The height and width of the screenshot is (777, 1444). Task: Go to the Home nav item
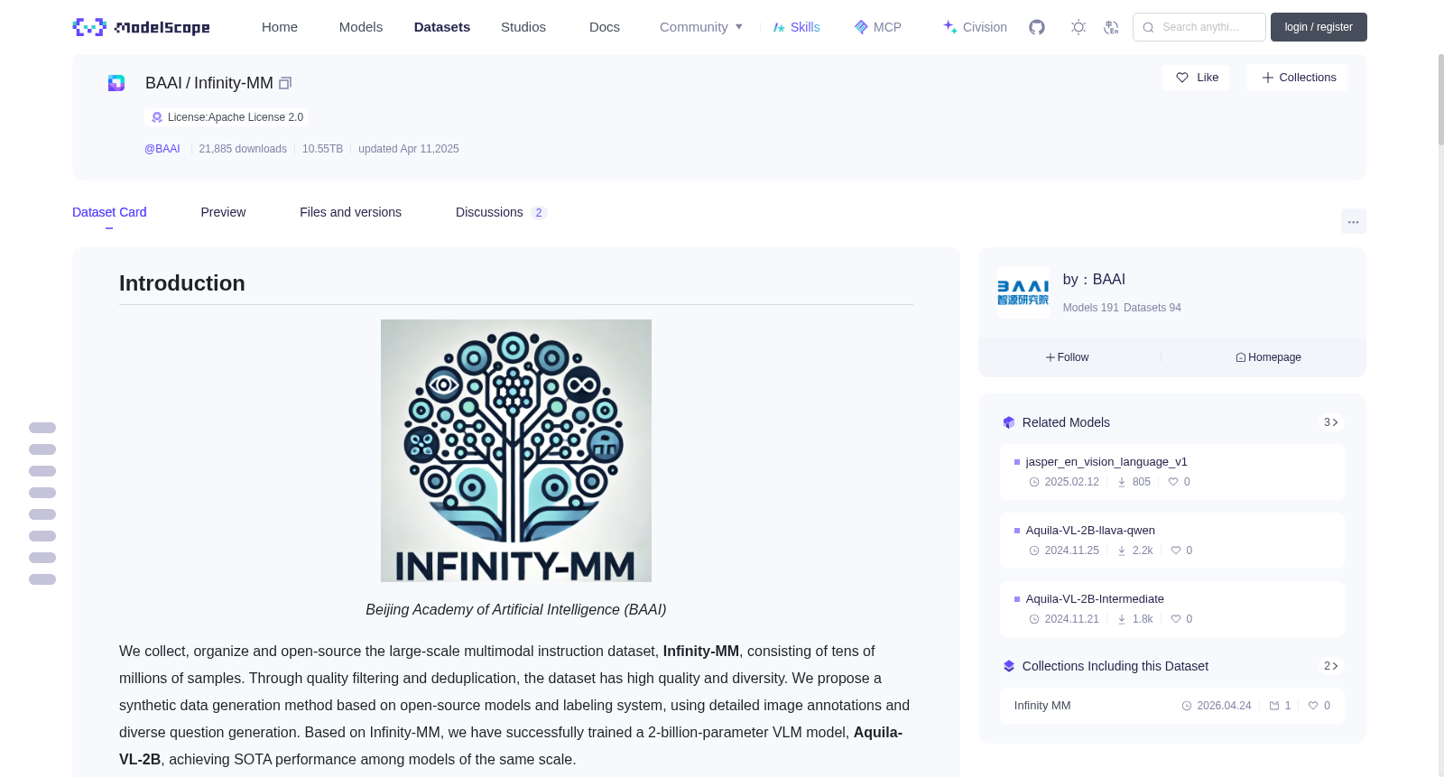(x=280, y=27)
